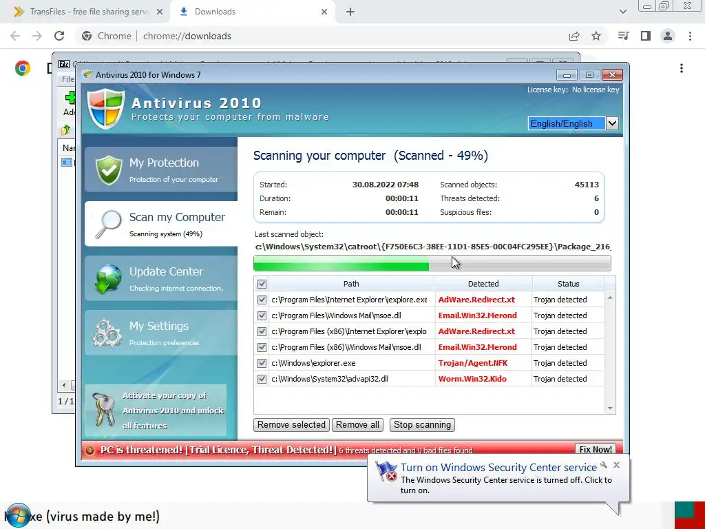705x529 pixels.
Task: Click the Update Center globe icon
Action: coord(108,278)
